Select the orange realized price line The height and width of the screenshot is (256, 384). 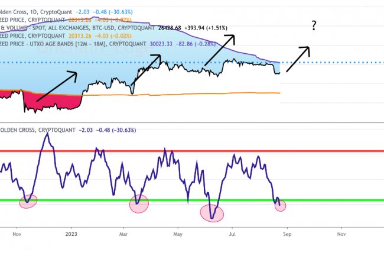[207, 93]
